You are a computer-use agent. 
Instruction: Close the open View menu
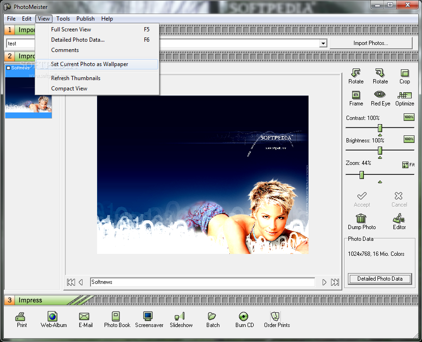(44, 19)
